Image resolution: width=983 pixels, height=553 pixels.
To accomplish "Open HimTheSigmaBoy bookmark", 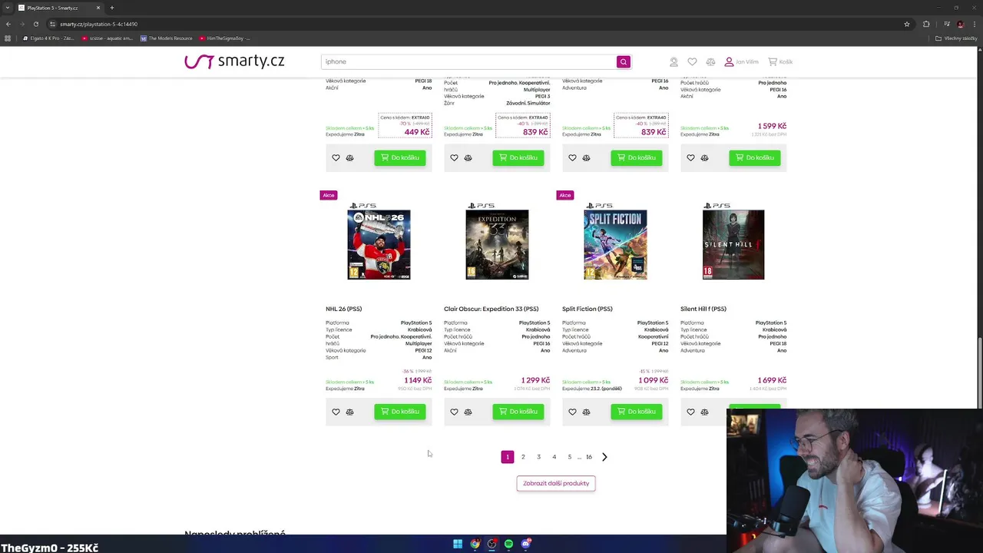I will [x=225, y=38].
